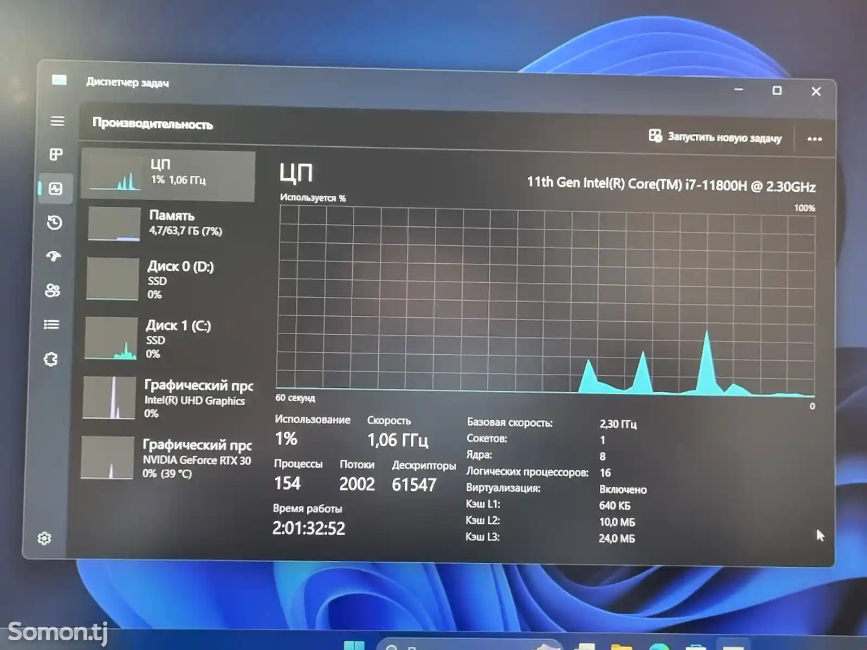Select the NVIDIA GeForce RTX GPU item

(166, 458)
